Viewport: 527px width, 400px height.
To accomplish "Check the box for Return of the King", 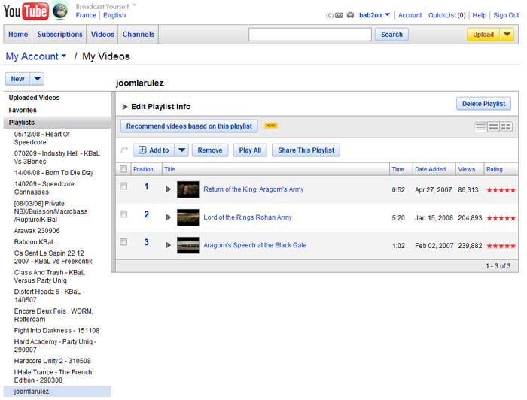I will (x=123, y=186).
